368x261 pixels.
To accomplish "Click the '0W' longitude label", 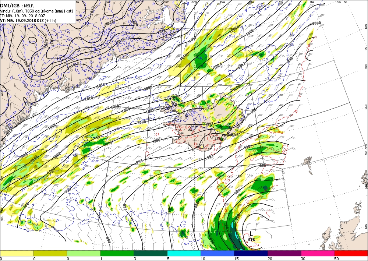I will [312, 2].
